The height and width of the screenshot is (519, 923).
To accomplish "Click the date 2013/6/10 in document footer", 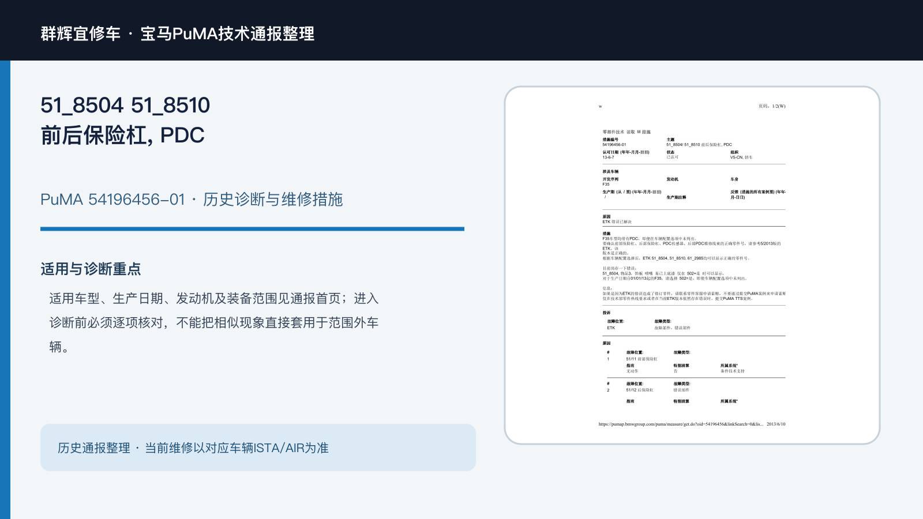I will [x=776, y=424].
